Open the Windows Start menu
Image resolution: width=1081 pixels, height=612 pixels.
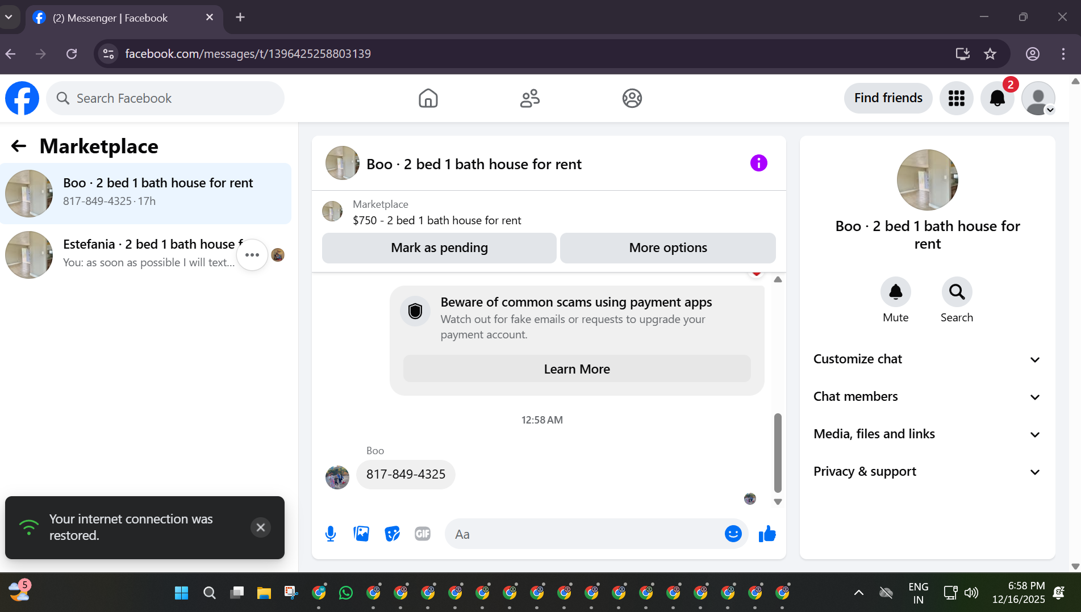182,593
